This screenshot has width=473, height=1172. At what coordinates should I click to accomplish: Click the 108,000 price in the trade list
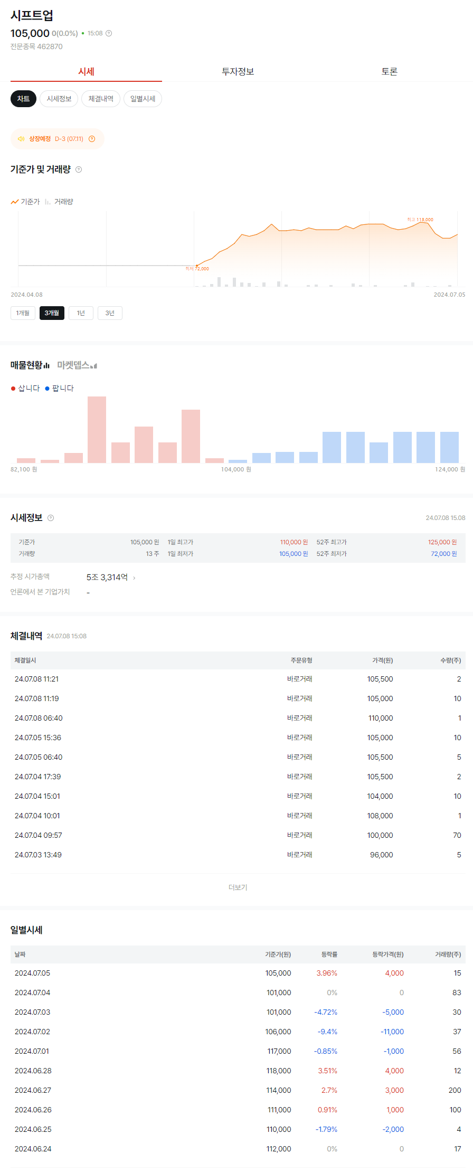click(x=380, y=816)
